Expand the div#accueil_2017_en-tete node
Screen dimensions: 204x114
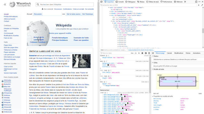(114, 25)
